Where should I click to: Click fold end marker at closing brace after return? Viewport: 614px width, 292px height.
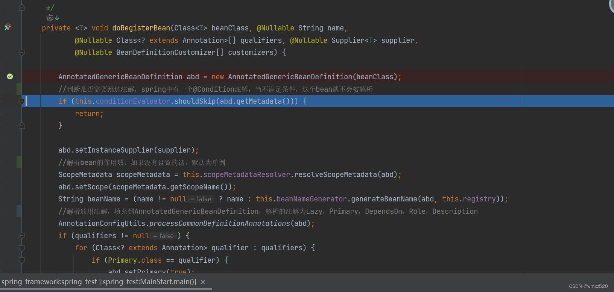click(x=22, y=126)
